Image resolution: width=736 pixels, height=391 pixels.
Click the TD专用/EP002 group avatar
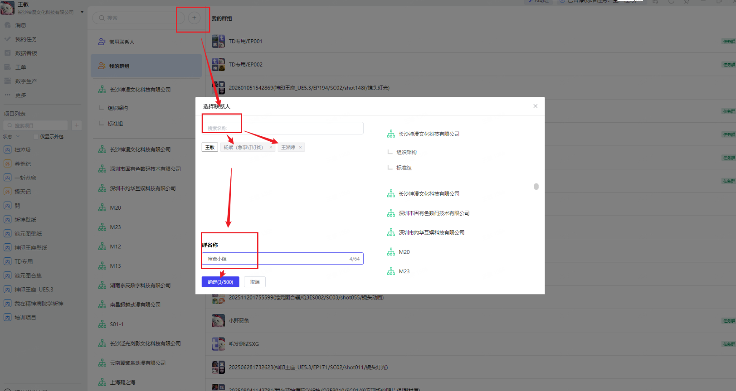coord(218,65)
